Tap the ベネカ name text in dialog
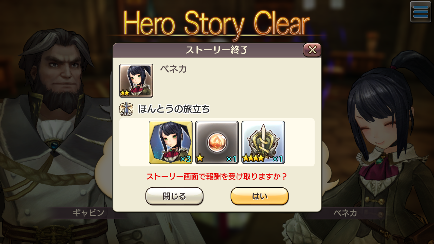This screenshot has height=244, width=434. pos(173,69)
